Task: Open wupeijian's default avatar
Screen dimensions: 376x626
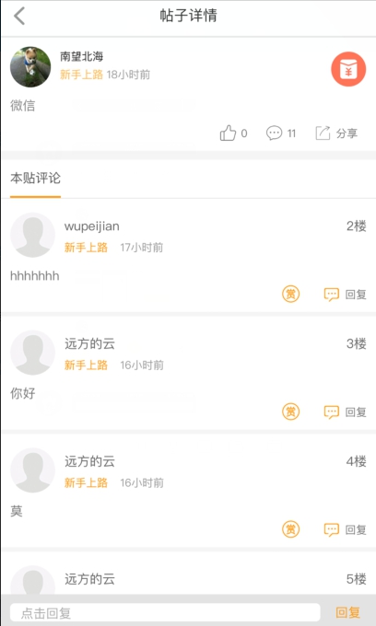Action: [32, 235]
